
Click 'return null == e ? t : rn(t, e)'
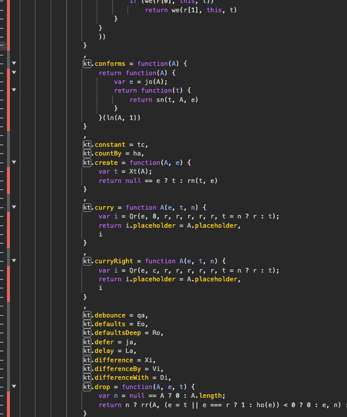158,181
